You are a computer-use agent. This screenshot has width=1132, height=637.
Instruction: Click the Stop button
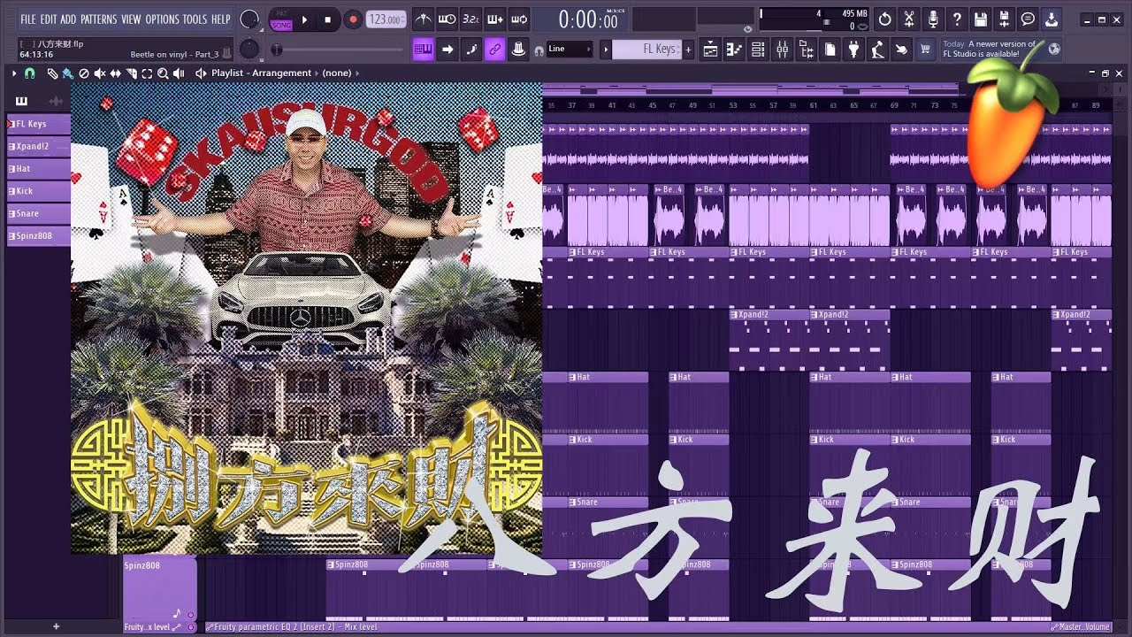click(328, 19)
